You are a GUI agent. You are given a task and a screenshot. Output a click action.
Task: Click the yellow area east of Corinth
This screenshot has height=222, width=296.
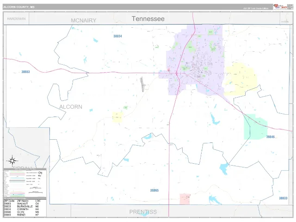click(240, 79)
